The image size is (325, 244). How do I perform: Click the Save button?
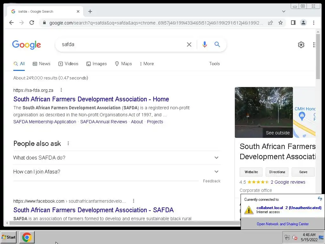(x=303, y=172)
